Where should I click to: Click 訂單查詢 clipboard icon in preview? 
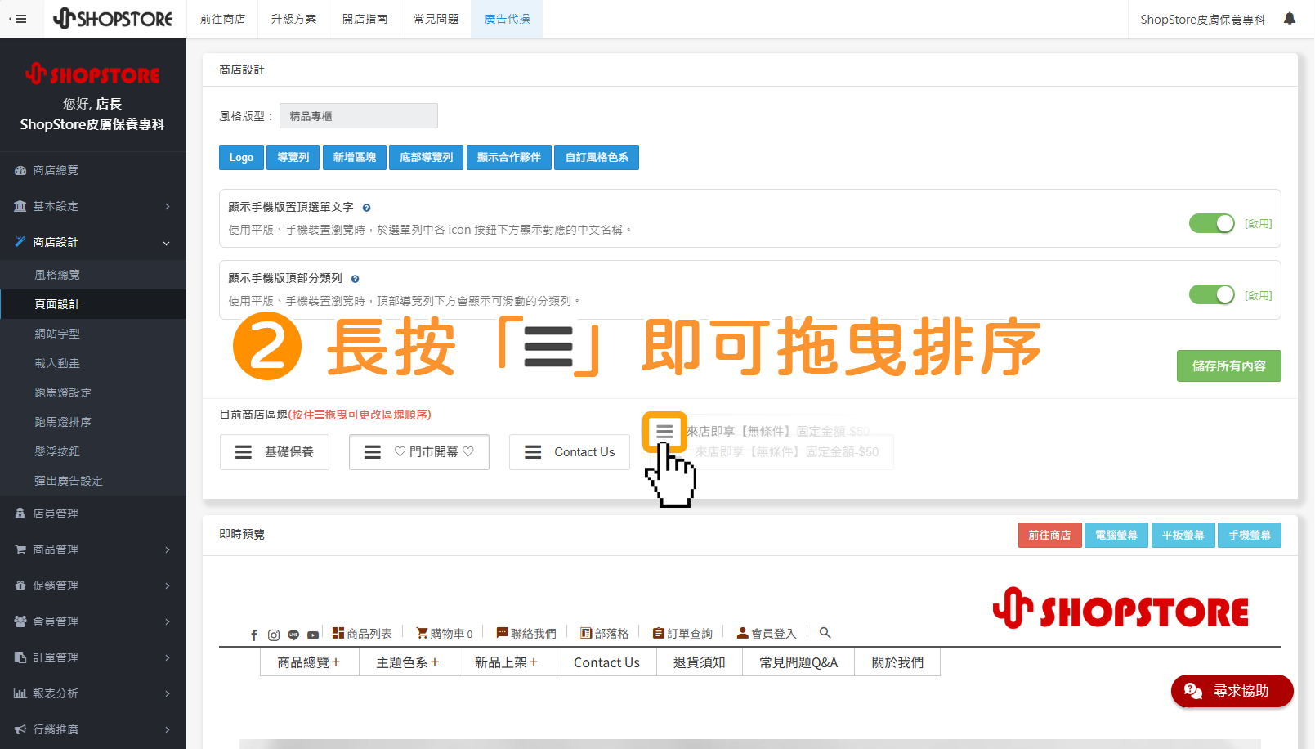click(659, 633)
